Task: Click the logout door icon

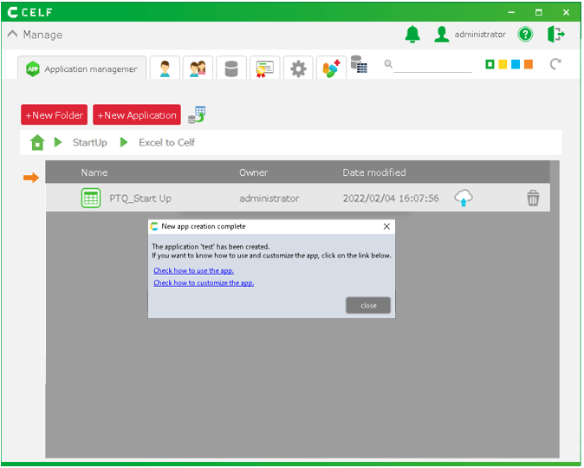Action: click(x=555, y=35)
